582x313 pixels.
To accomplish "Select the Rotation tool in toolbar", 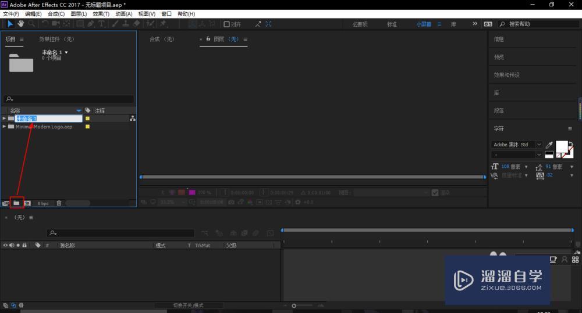I will pyautogui.click(x=45, y=24).
